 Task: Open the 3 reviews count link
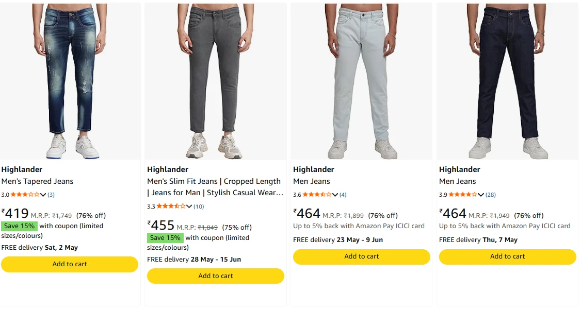(x=51, y=195)
